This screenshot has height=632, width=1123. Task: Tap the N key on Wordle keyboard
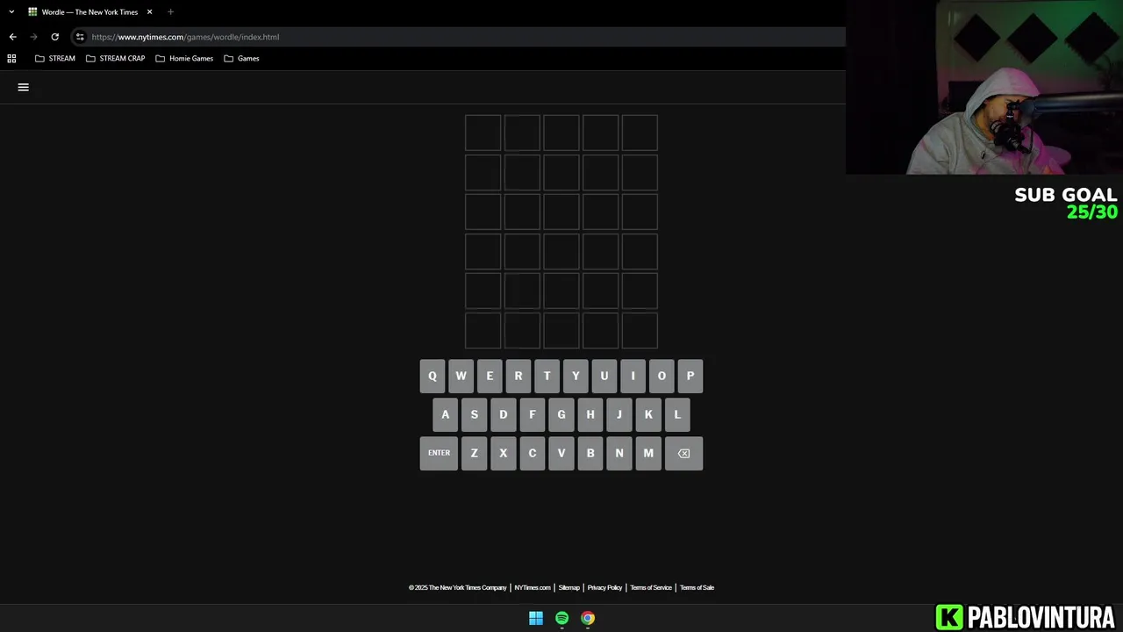(x=619, y=453)
